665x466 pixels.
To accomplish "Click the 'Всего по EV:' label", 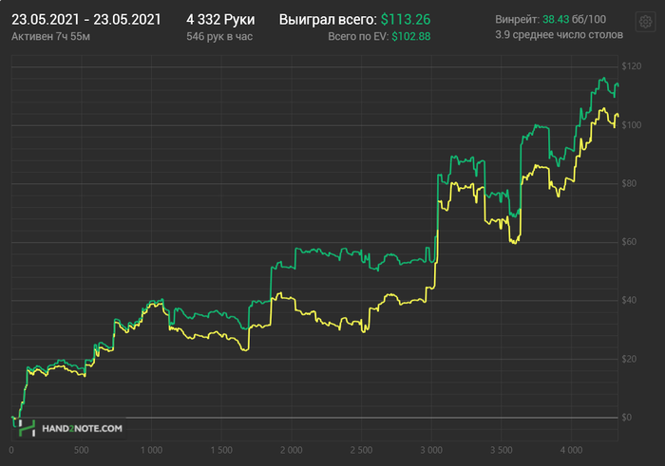I will (358, 36).
